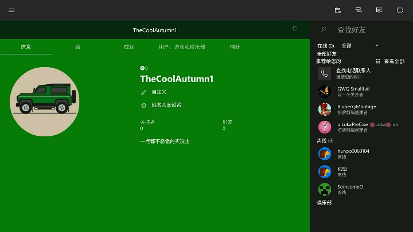The height and width of the screenshot is (232, 413).
Task: Click the phone icon for 查找电话联系人
Action: tap(325, 73)
